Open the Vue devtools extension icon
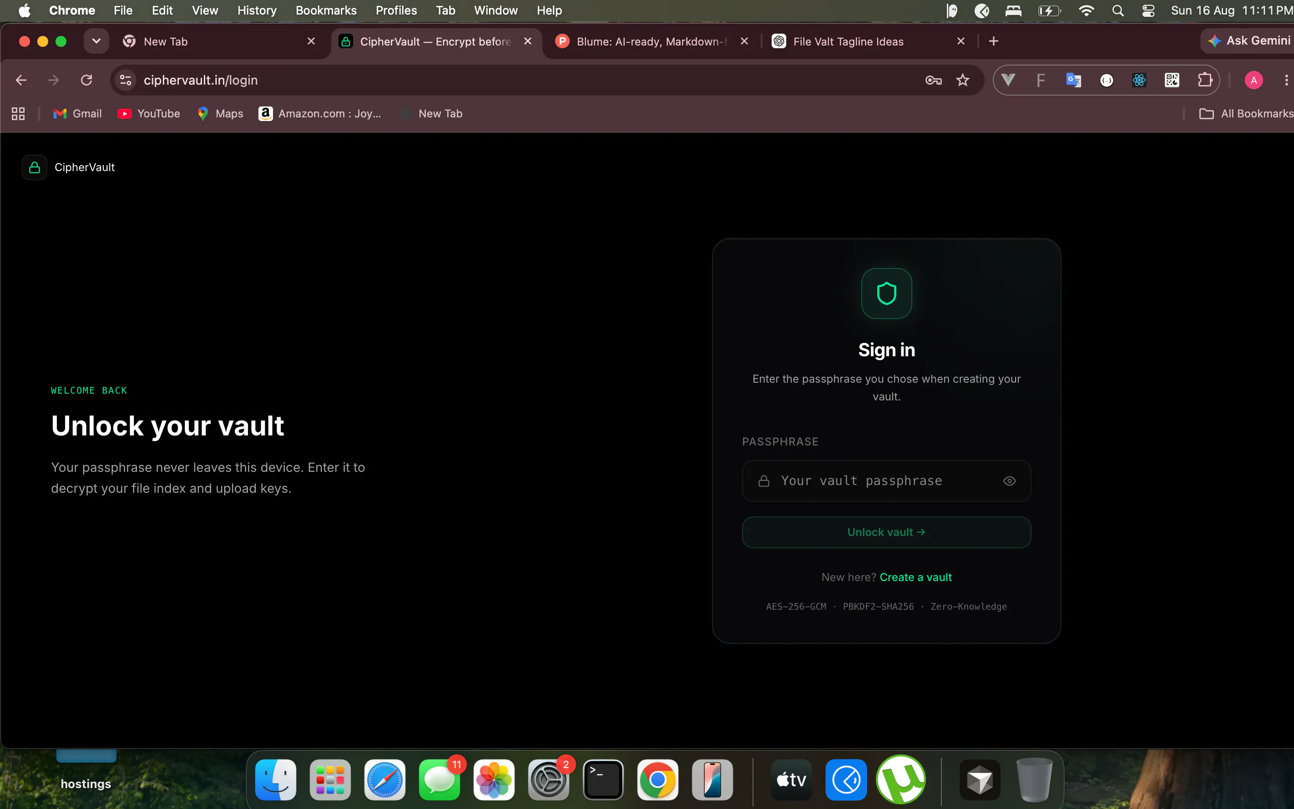 1008,80
